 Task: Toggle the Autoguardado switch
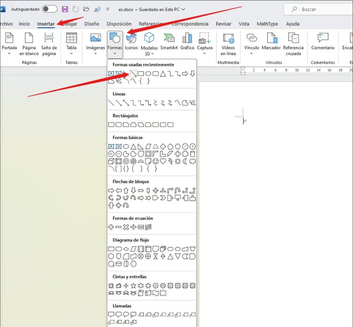pos(50,9)
